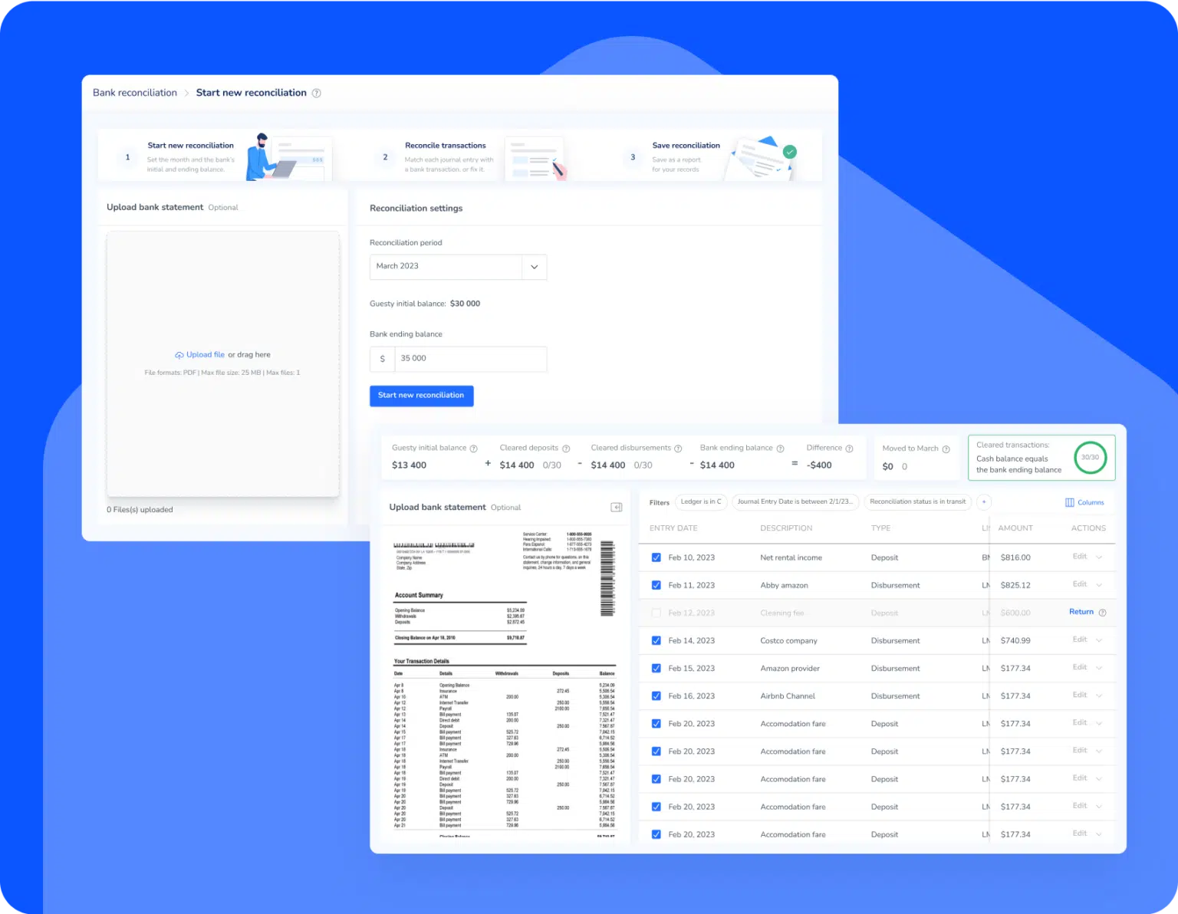Screen dimensions: 1178x914
Task: Click the Upload file link
Action: [205, 355]
